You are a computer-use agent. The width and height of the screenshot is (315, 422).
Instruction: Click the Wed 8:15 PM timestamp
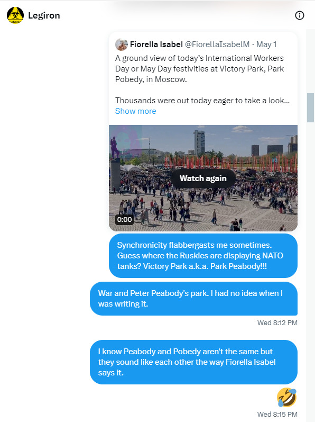pos(277,414)
